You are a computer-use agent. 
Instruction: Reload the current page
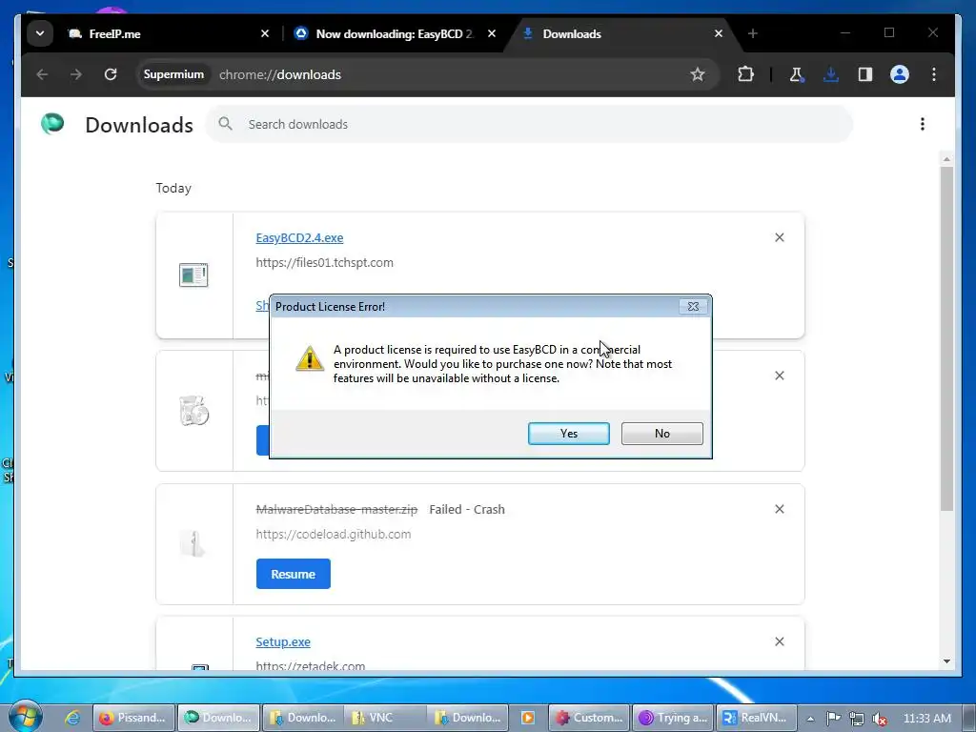[111, 74]
